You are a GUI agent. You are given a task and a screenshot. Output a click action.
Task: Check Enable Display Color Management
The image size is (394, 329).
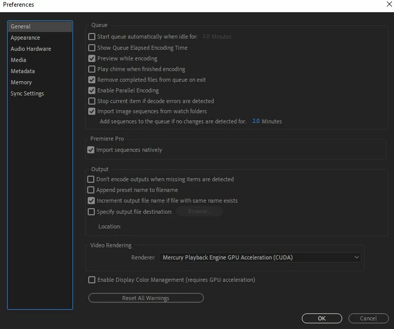(92, 280)
